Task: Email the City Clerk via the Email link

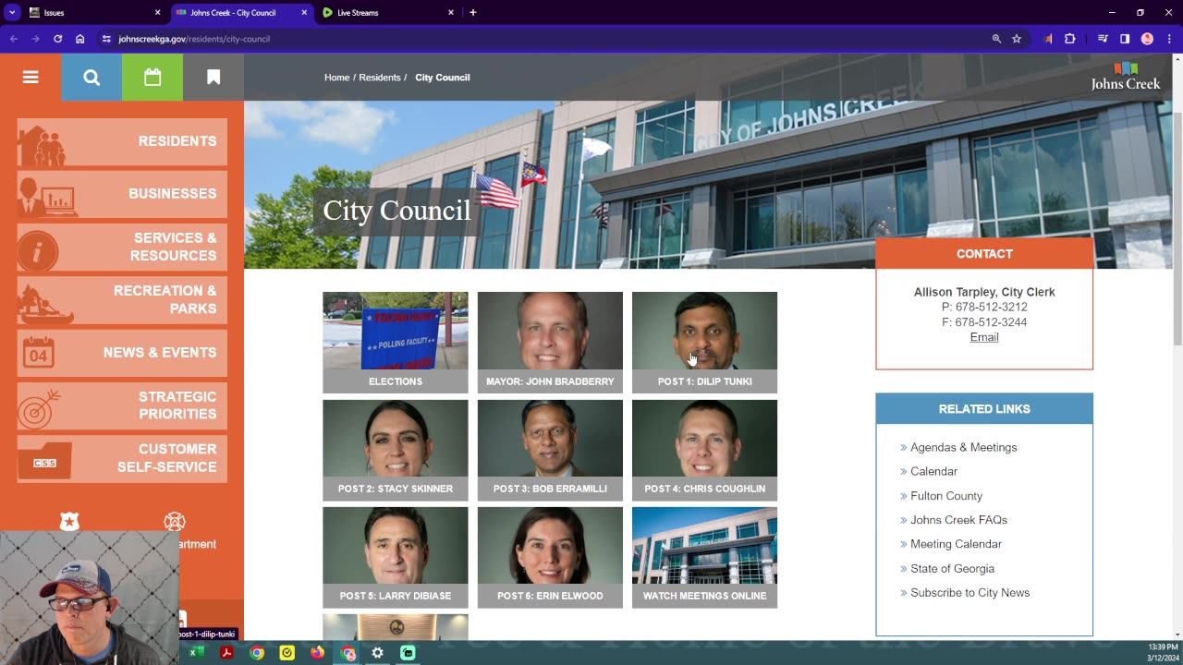Action: (x=984, y=337)
